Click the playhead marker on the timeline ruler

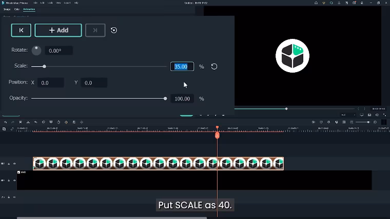point(217,127)
